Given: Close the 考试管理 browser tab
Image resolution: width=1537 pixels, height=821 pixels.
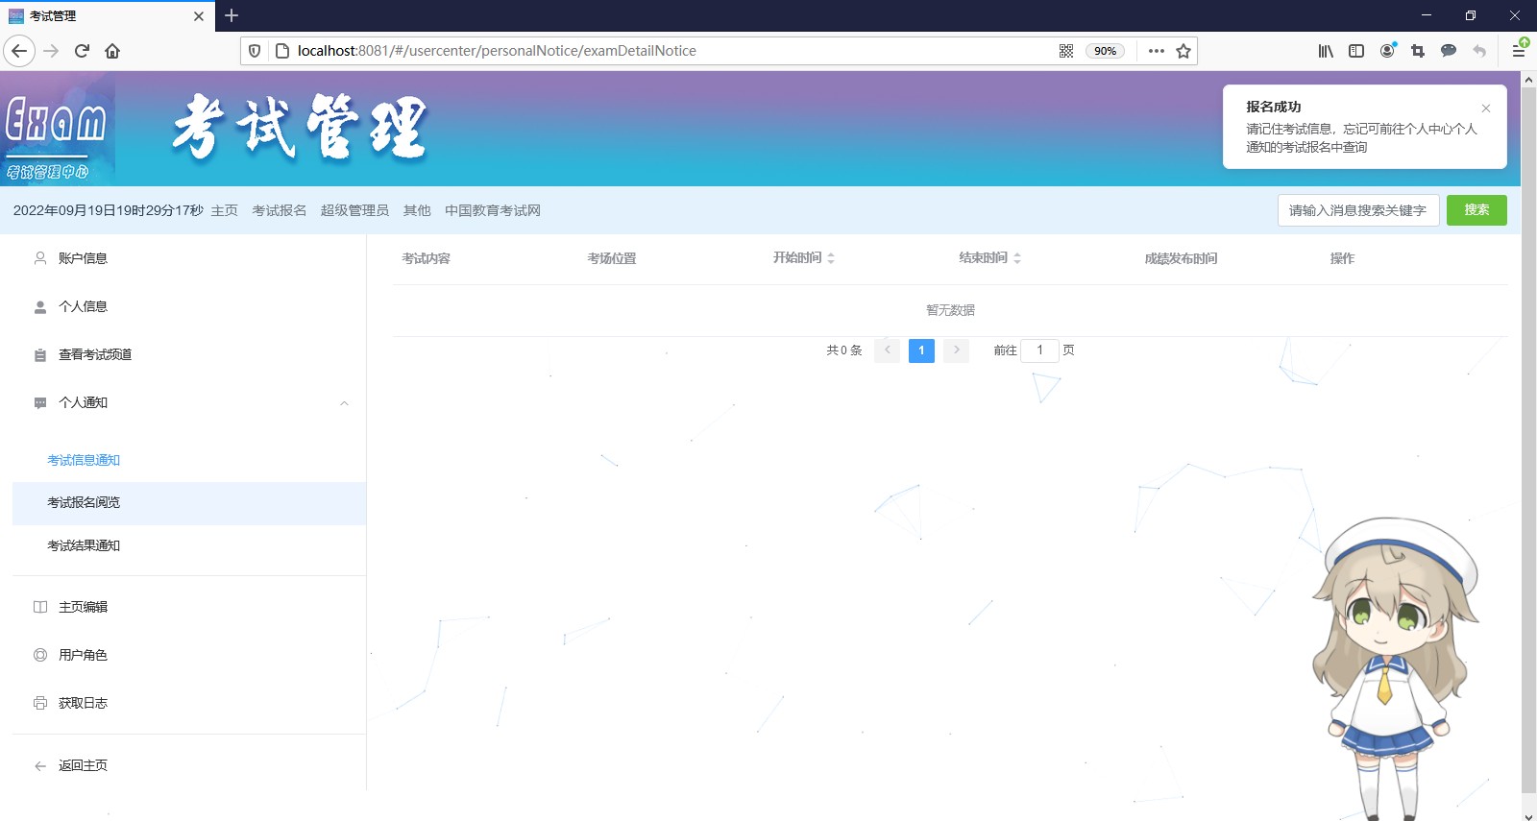Looking at the screenshot, I should pyautogui.click(x=199, y=16).
